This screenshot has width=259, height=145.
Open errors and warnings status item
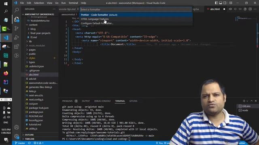[38, 143]
